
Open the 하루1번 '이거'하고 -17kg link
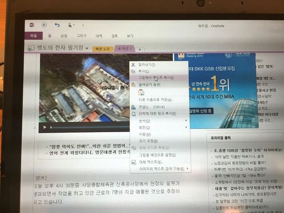click(x=240, y=169)
